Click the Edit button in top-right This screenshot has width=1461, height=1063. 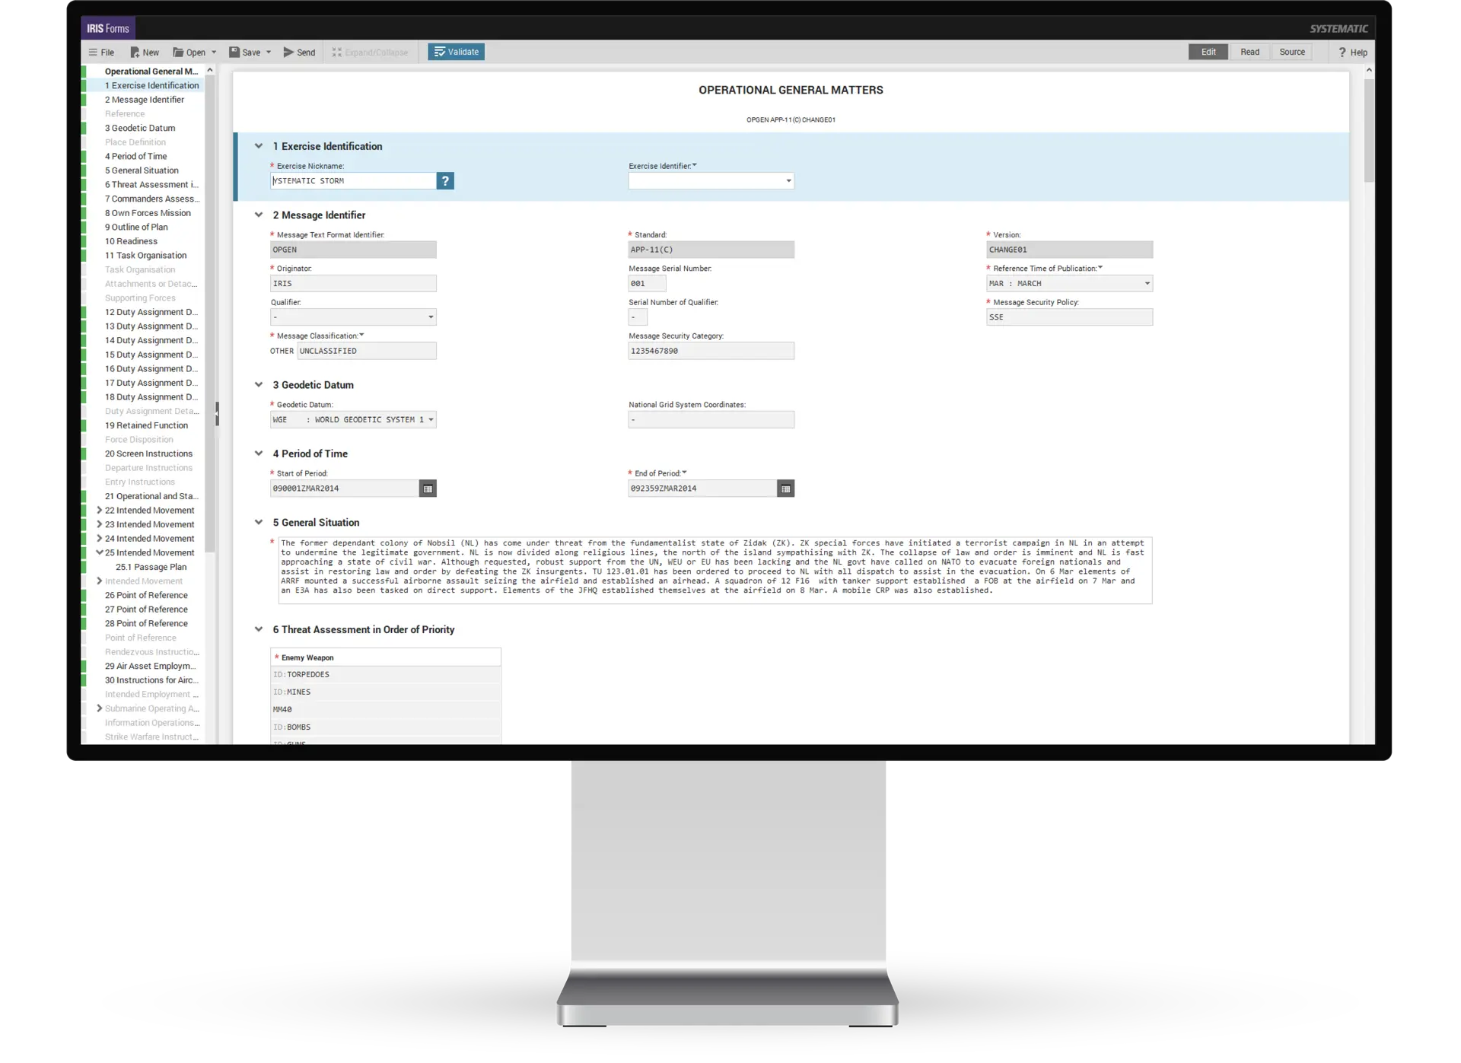(x=1206, y=53)
